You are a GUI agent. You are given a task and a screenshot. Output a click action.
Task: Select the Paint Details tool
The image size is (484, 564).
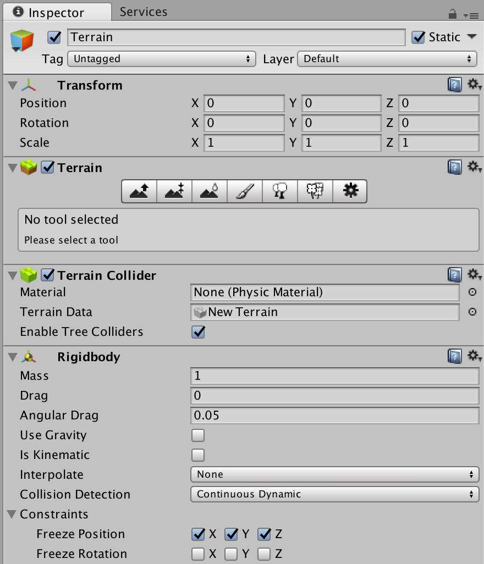click(x=315, y=191)
